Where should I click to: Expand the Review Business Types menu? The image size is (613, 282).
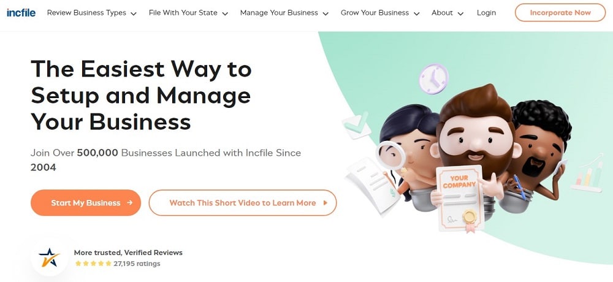coord(92,13)
